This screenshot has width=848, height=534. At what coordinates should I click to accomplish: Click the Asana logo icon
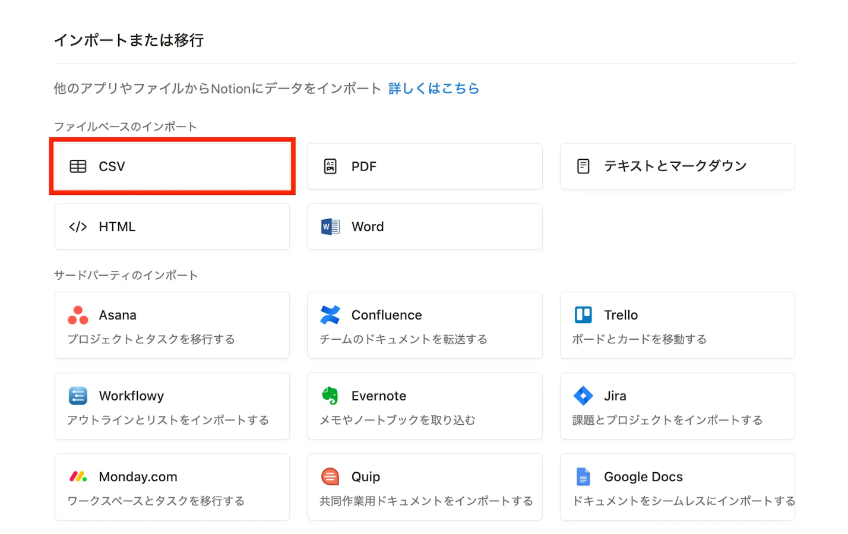(78, 315)
